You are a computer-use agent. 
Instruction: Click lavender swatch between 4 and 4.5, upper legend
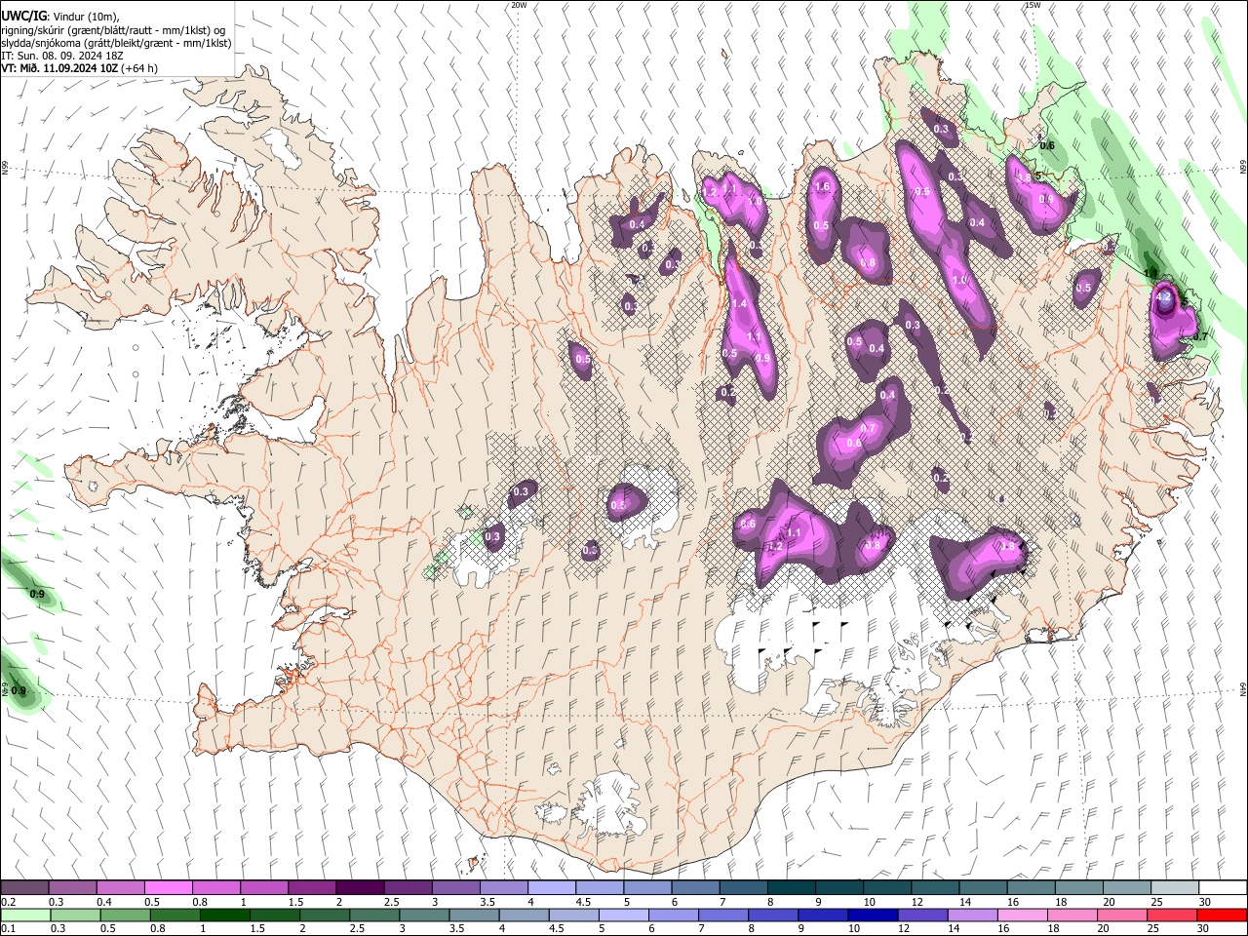(x=550, y=888)
